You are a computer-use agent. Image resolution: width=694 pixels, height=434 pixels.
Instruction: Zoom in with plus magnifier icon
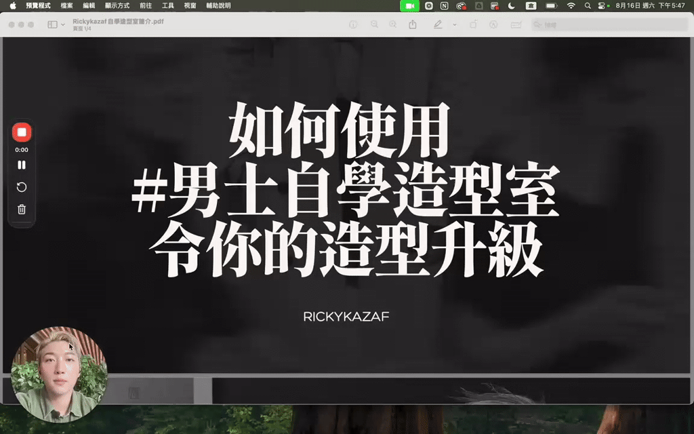(393, 25)
